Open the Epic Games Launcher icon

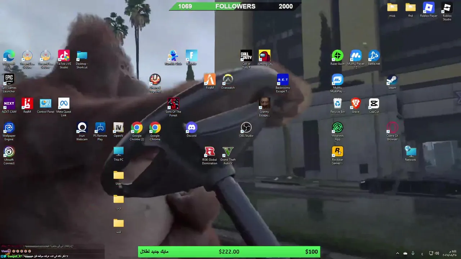(x=9, y=83)
